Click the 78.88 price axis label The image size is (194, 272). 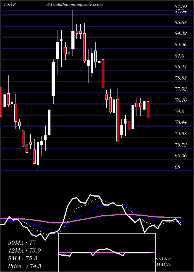pyautogui.click(x=181, y=78)
